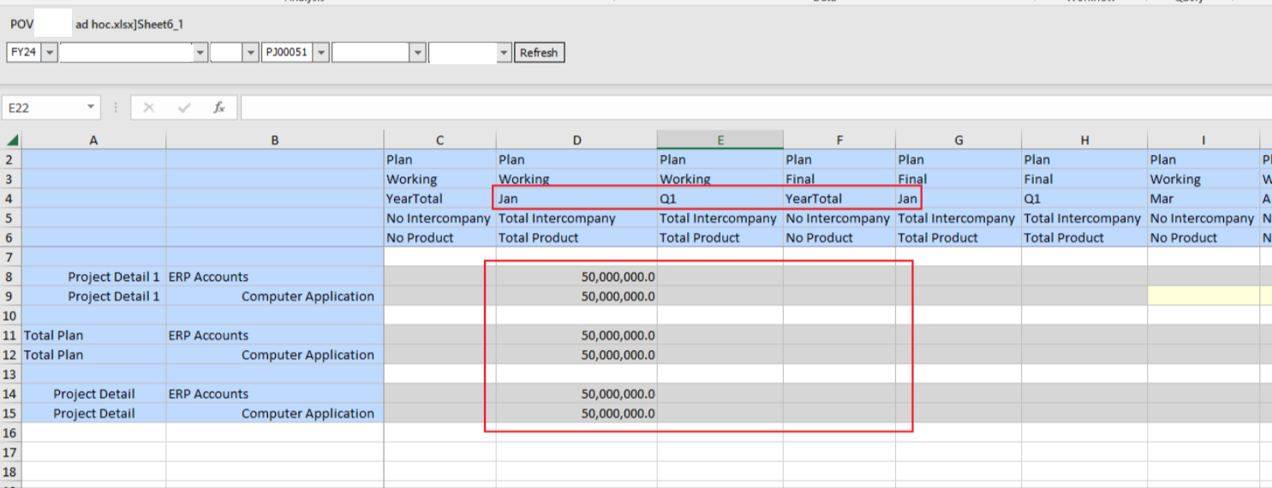
Task: Select column E header
Action: (720, 140)
